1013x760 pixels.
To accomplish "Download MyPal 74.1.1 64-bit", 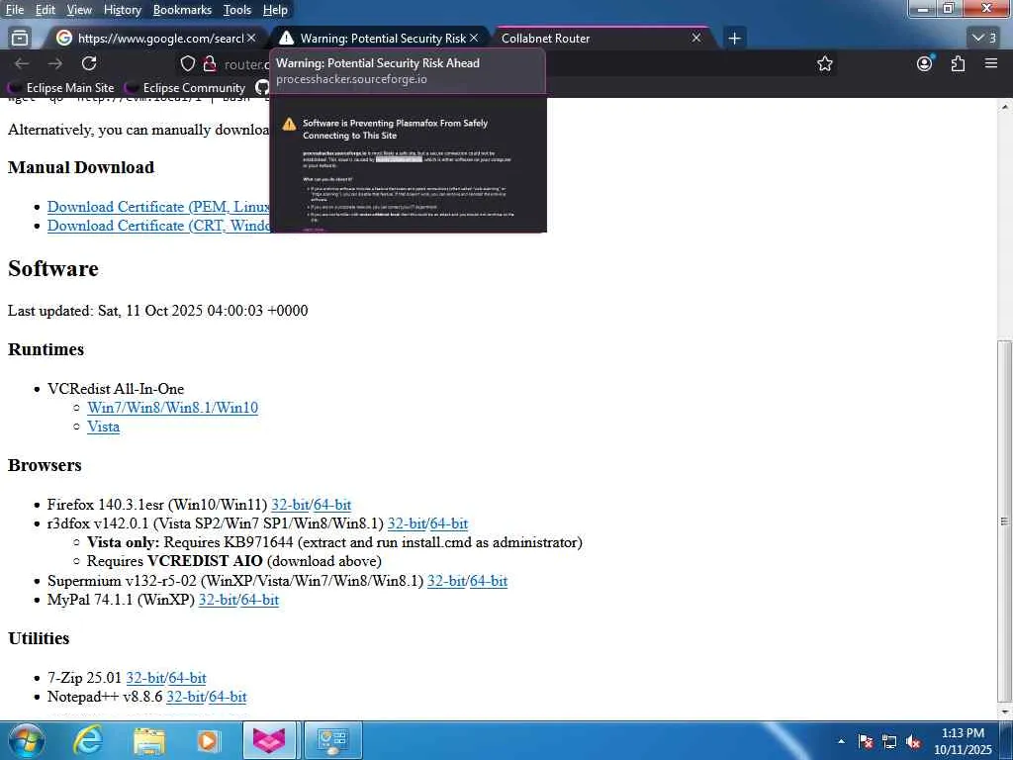I will tap(259, 600).
